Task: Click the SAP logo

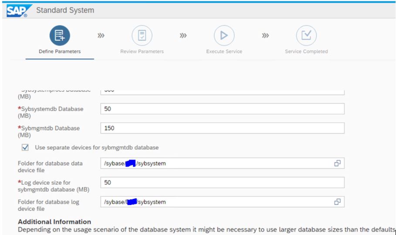Action: (19, 10)
